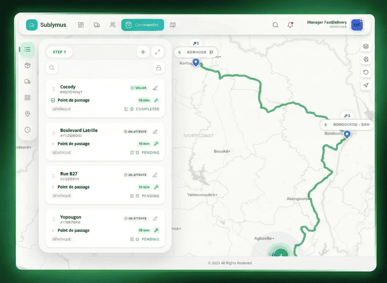Open the notifications bell
The width and height of the screenshot is (387, 283).
click(290, 25)
